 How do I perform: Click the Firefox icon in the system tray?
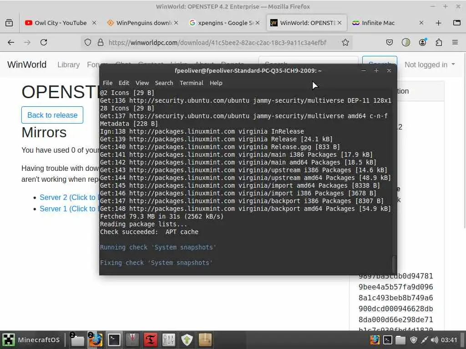click(375, 340)
